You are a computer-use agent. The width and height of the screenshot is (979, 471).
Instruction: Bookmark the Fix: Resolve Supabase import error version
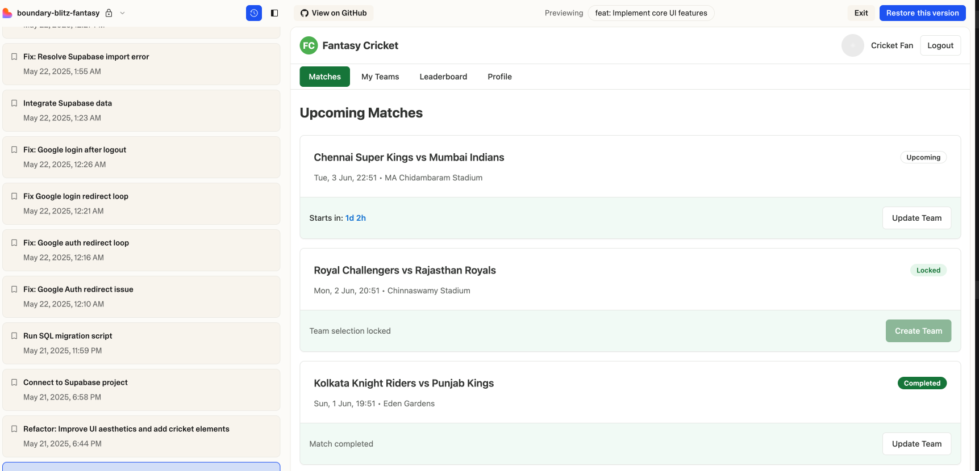[14, 57]
